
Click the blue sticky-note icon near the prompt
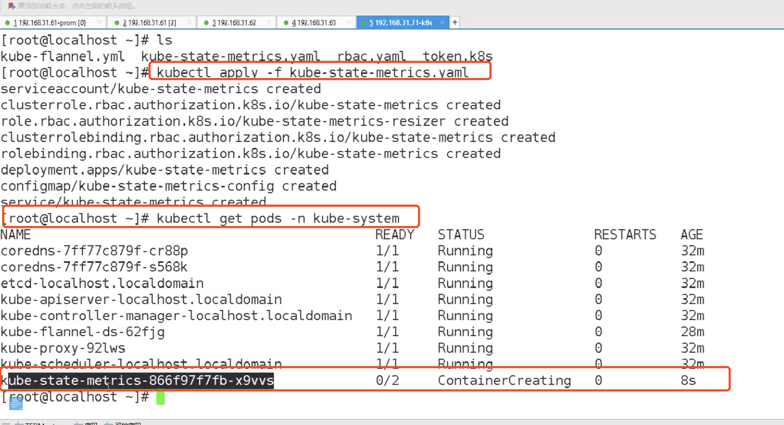pos(16,403)
